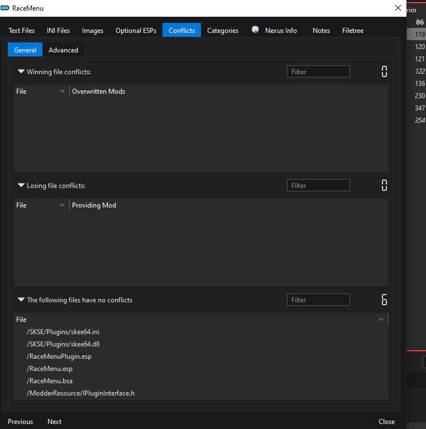Select priority 354 row in background window
The height and width of the screenshot is (429, 426).
[x=417, y=120]
